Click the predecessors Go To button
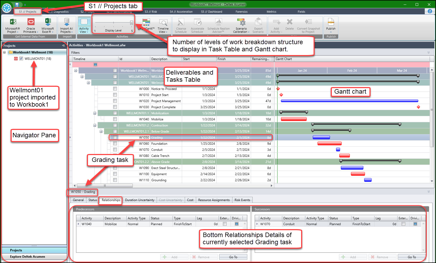This screenshot has height=263, width=436. [x=233, y=257]
